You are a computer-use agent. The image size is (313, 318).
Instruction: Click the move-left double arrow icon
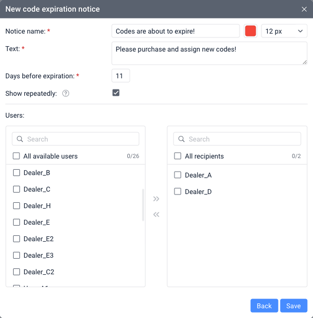click(x=156, y=214)
